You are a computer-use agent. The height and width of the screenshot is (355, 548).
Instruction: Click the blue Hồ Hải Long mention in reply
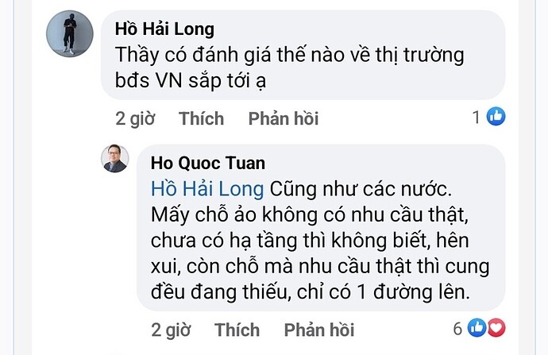click(x=207, y=189)
